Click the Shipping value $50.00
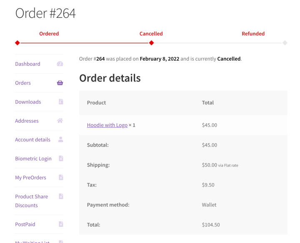 210,165
